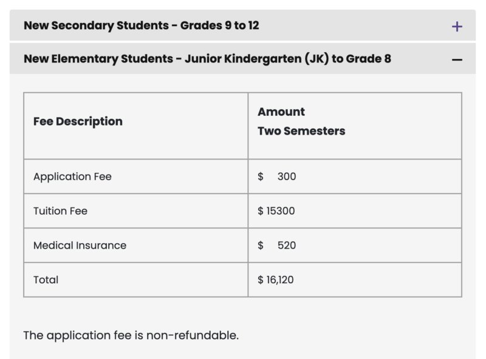This screenshot has width=486, height=359.
Task: Open the New Secondary Students section title
Action: point(141,25)
